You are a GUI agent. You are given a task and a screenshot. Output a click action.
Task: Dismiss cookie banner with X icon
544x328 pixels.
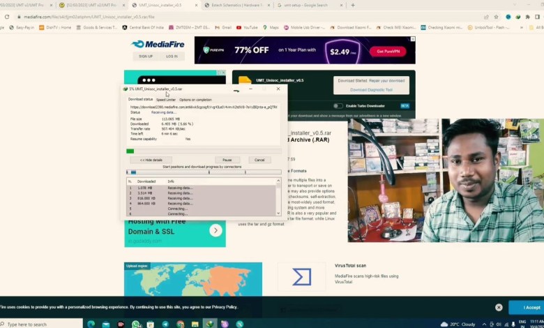point(499,307)
